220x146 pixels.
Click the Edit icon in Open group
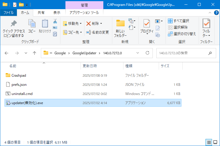158,28
